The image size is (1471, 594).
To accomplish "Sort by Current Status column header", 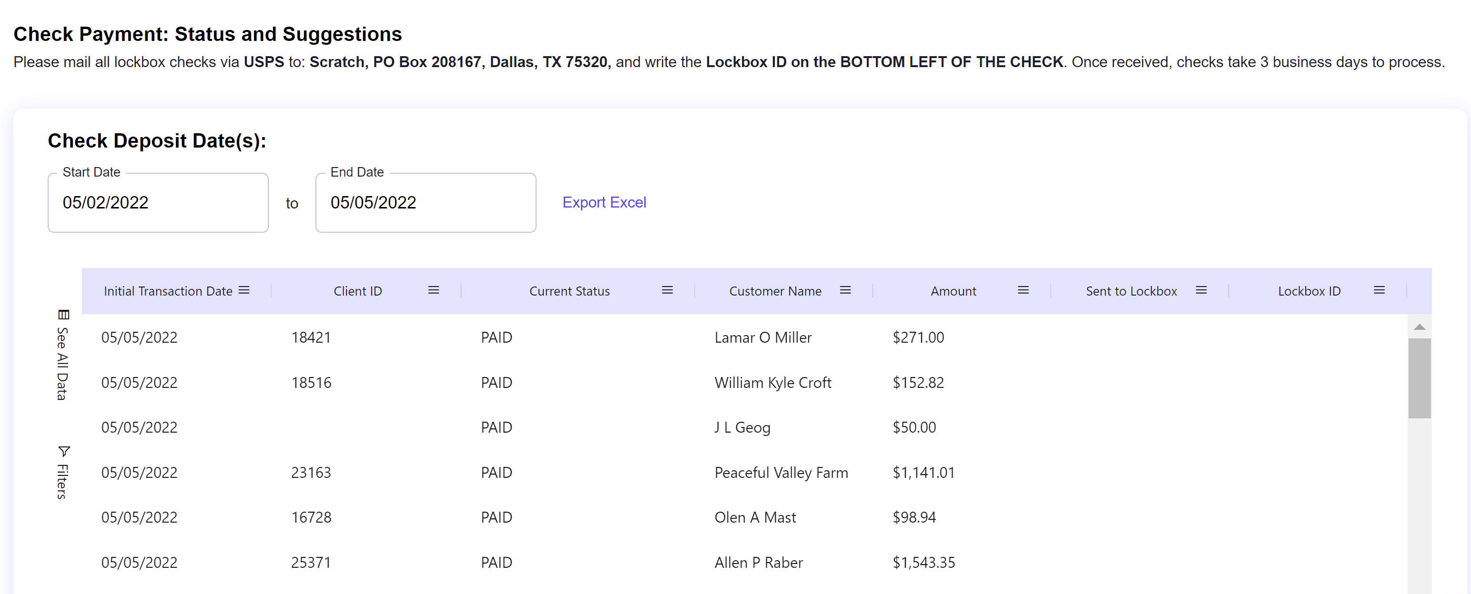I will [x=569, y=291].
